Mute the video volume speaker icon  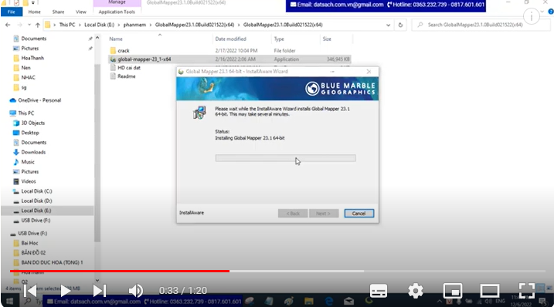136,291
